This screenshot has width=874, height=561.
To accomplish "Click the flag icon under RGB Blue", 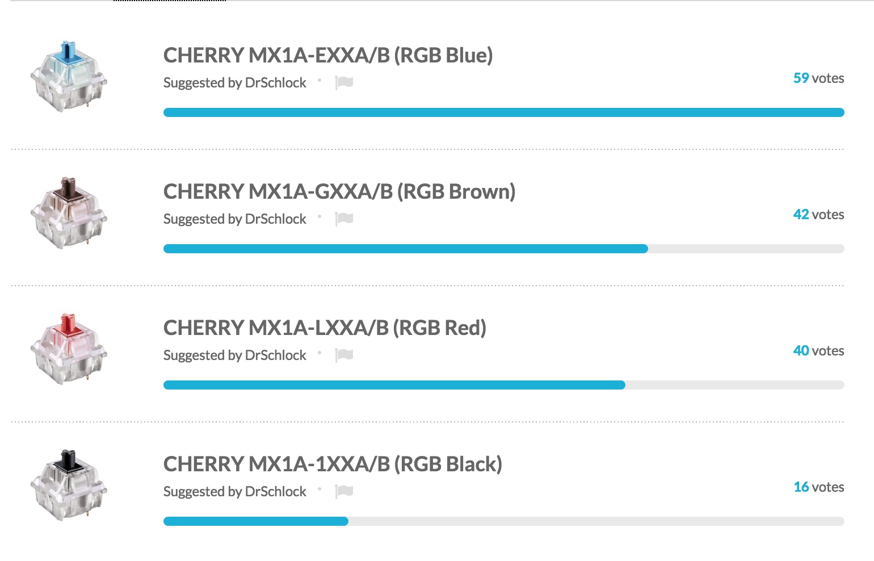I will [x=344, y=83].
